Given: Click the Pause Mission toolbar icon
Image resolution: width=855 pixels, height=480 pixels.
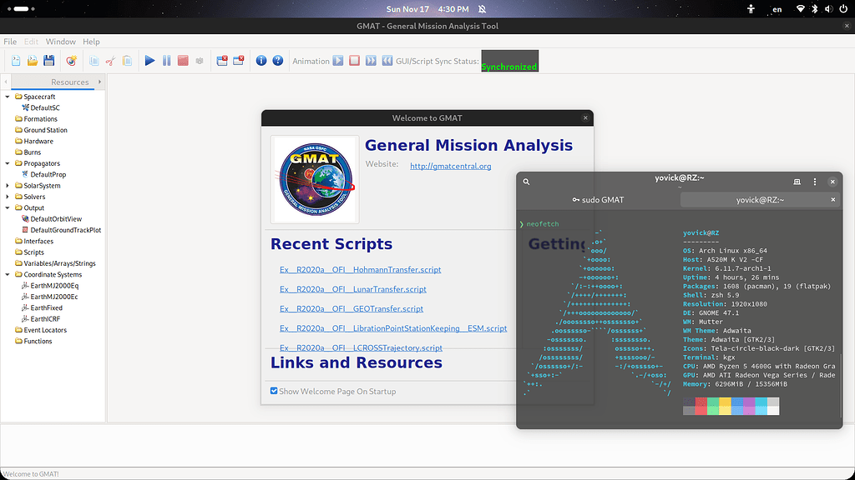Looking at the screenshot, I should [x=166, y=60].
